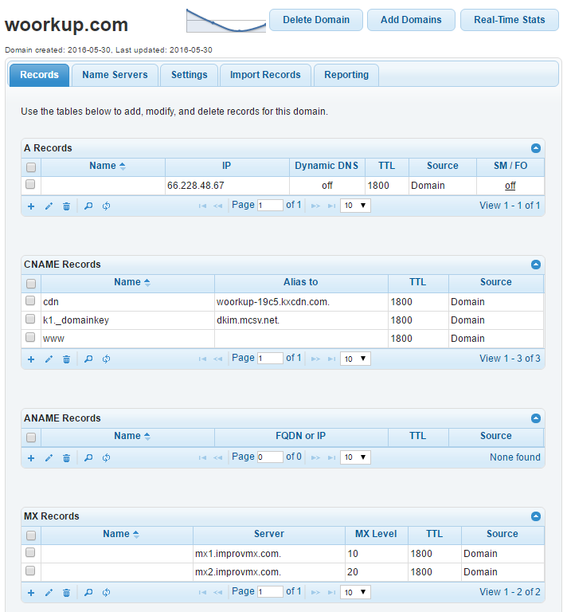The image size is (567, 612).
Task: Reload the MX Records grid
Action: point(106,593)
